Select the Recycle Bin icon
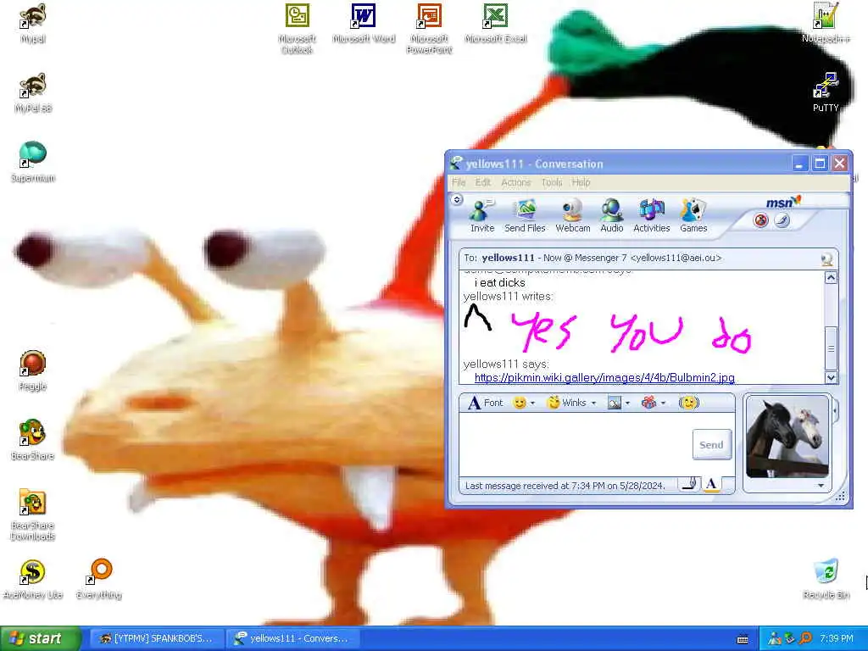This screenshot has height=651, width=868. (826, 579)
